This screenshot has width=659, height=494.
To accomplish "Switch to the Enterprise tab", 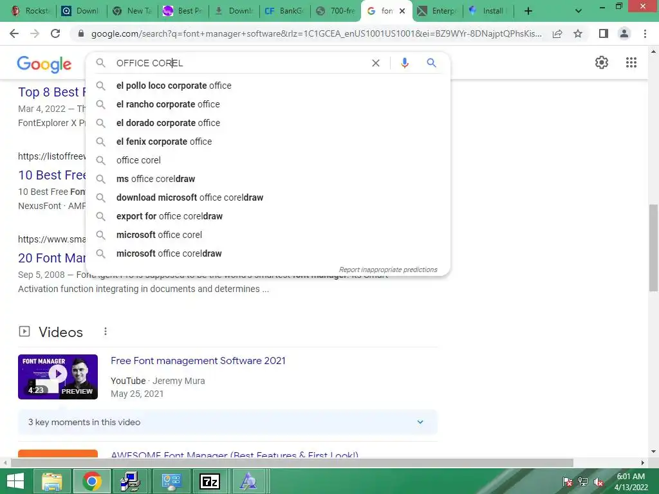I will coord(437,11).
